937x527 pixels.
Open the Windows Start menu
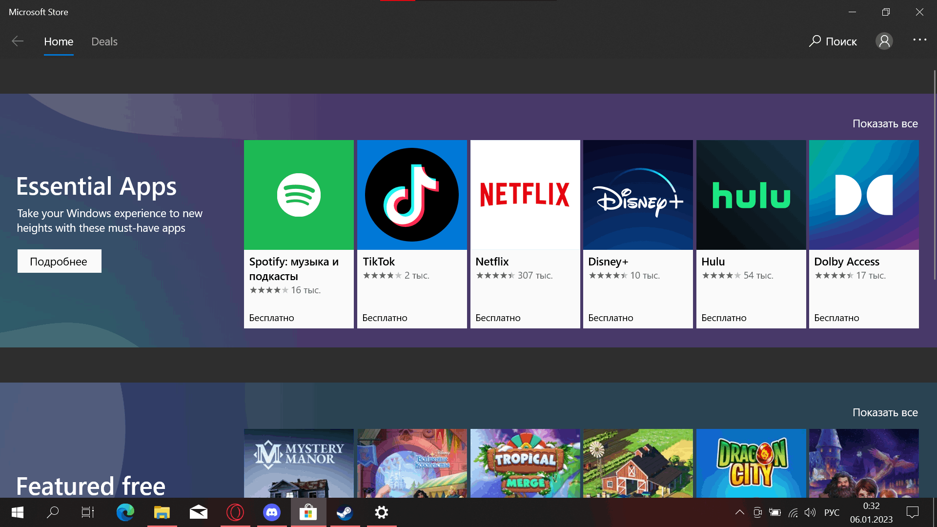point(18,512)
